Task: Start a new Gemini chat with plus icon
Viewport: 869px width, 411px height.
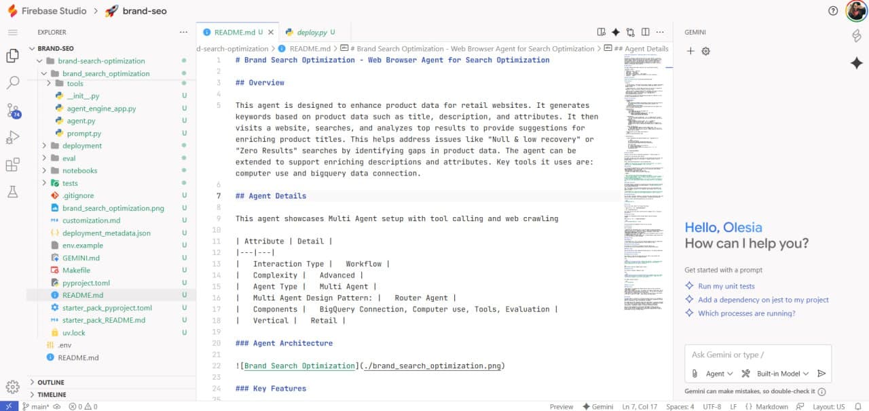Action: coord(690,51)
